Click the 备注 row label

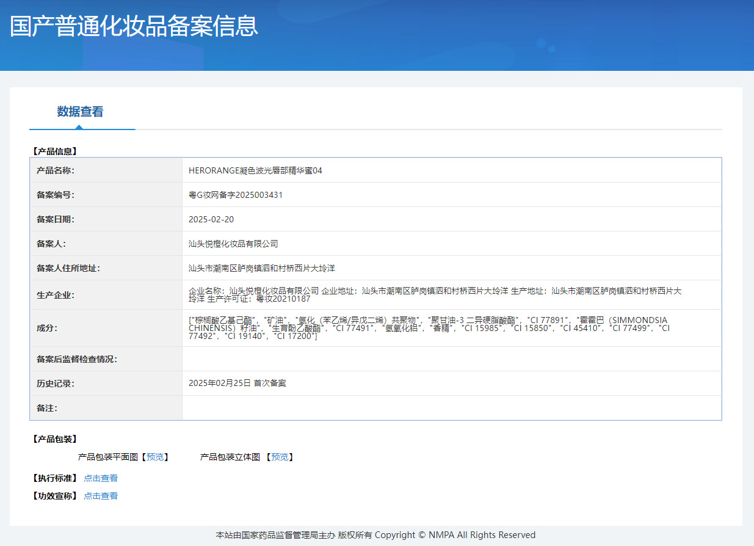(47, 408)
